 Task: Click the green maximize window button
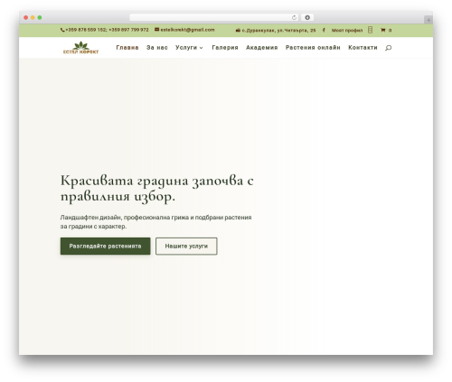(x=40, y=17)
